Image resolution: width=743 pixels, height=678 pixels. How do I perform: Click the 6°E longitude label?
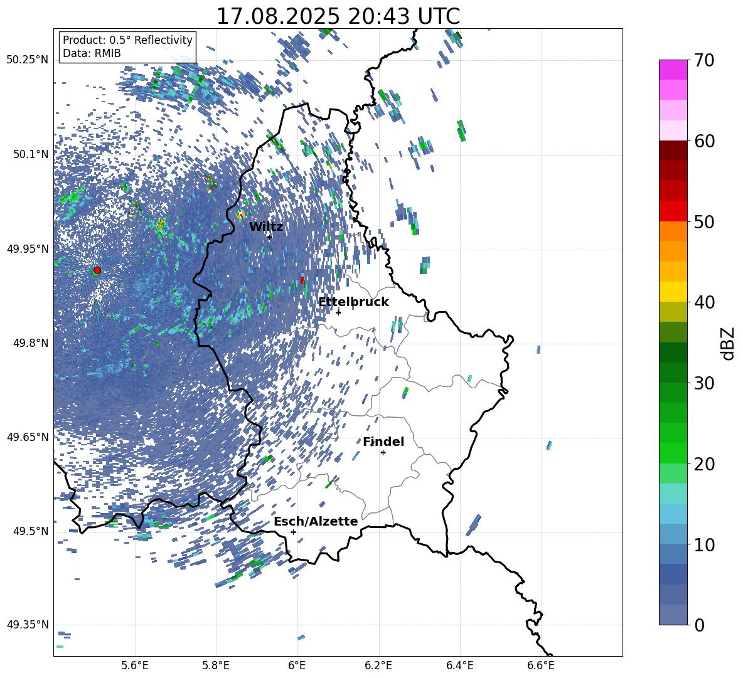[x=297, y=665]
